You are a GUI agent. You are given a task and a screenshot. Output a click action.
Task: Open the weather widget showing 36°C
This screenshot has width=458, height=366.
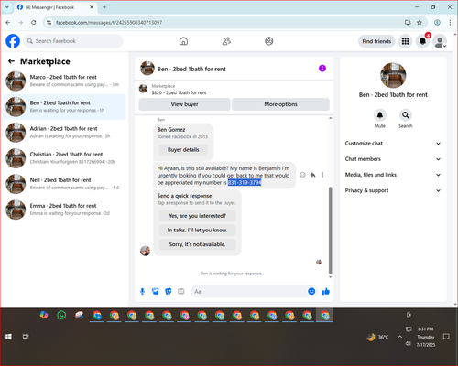(x=378, y=337)
